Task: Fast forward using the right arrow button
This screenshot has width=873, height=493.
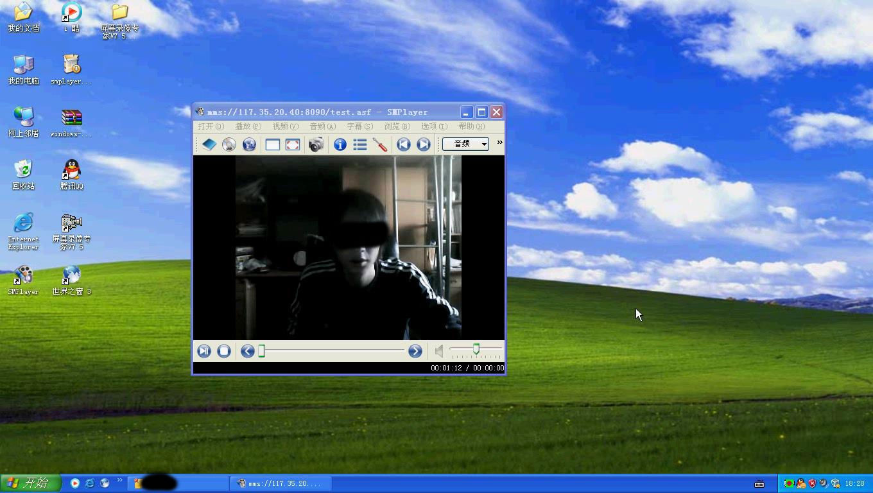Action: tap(415, 351)
